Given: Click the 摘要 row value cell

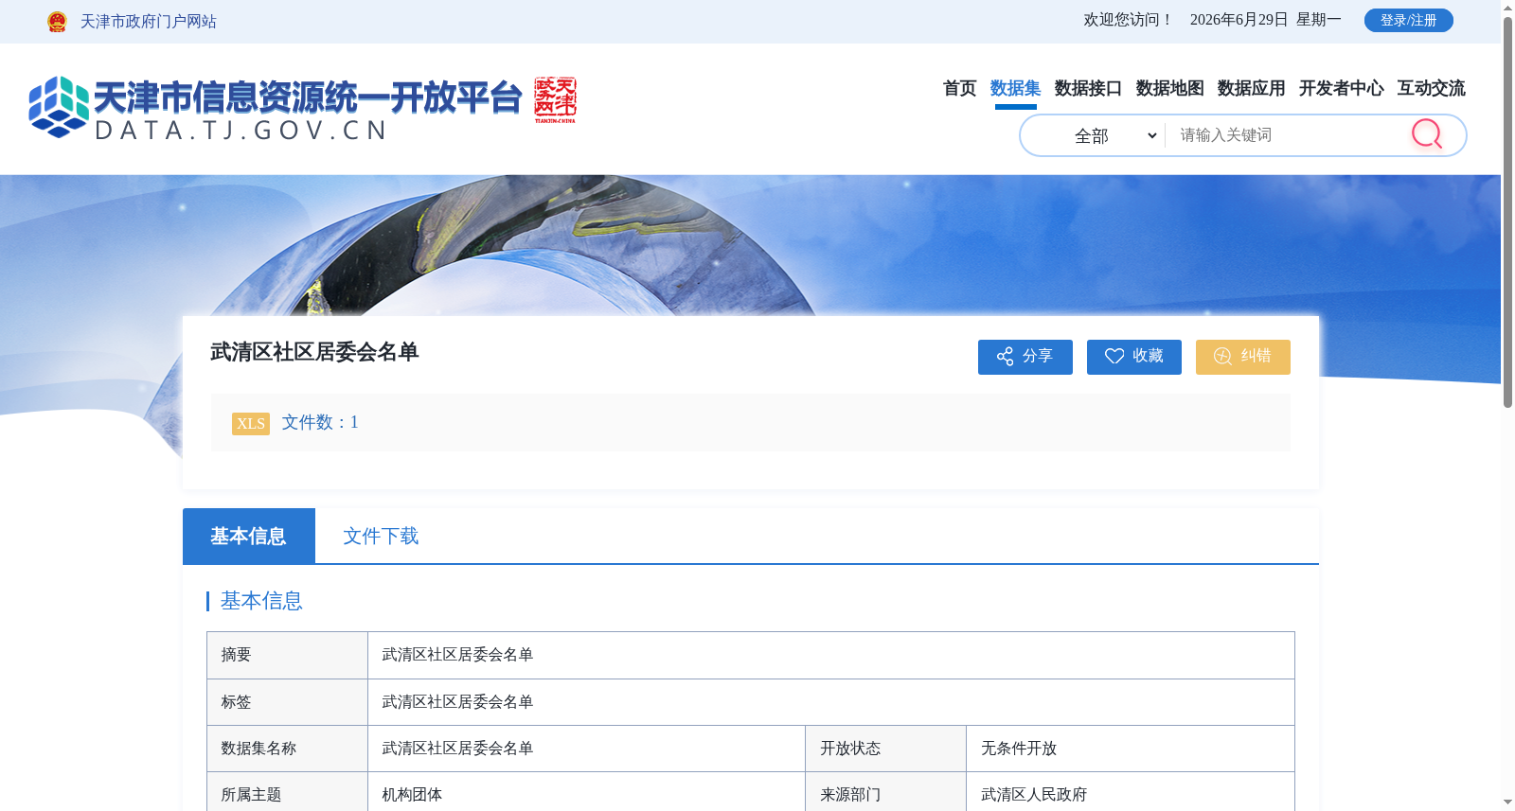Looking at the screenshot, I should point(830,655).
